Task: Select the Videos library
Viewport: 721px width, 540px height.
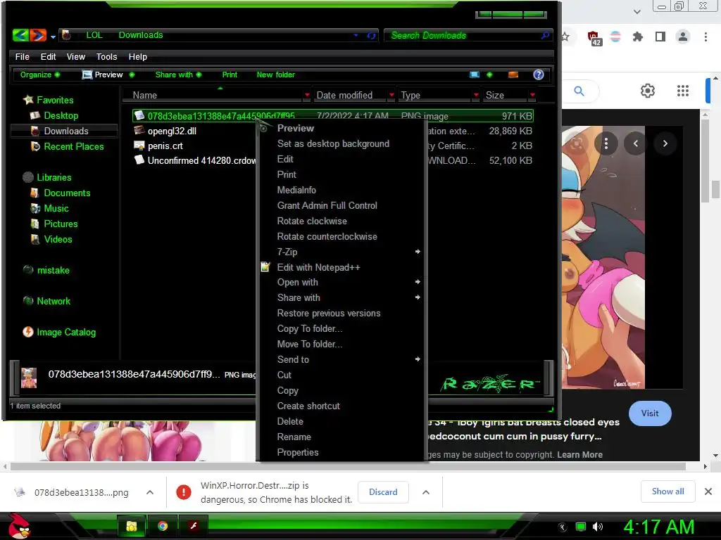Action: coord(51,239)
